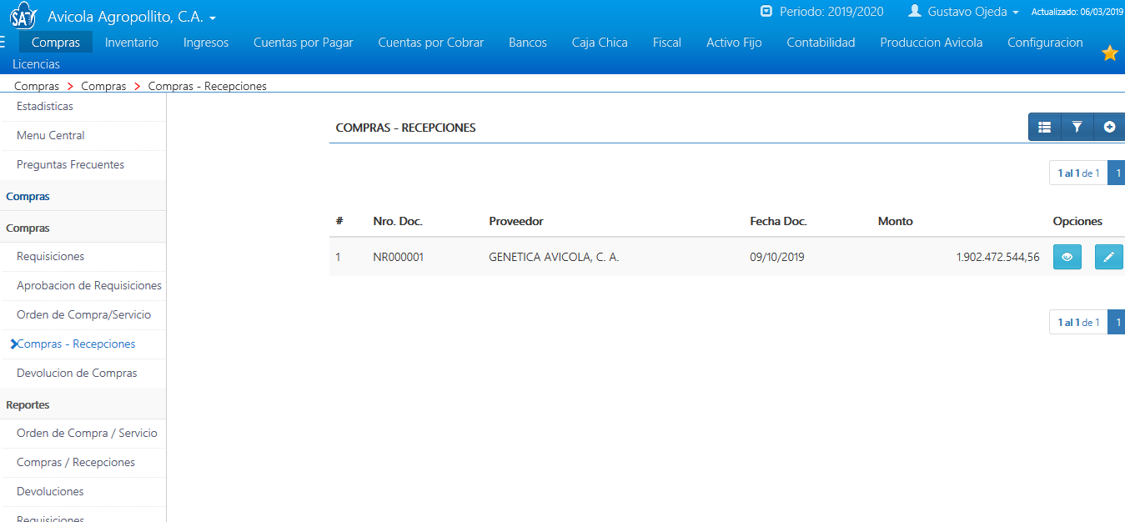Open the filter funnel icon
The width and height of the screenshot is (1125, 522).
pos(1077,127)
